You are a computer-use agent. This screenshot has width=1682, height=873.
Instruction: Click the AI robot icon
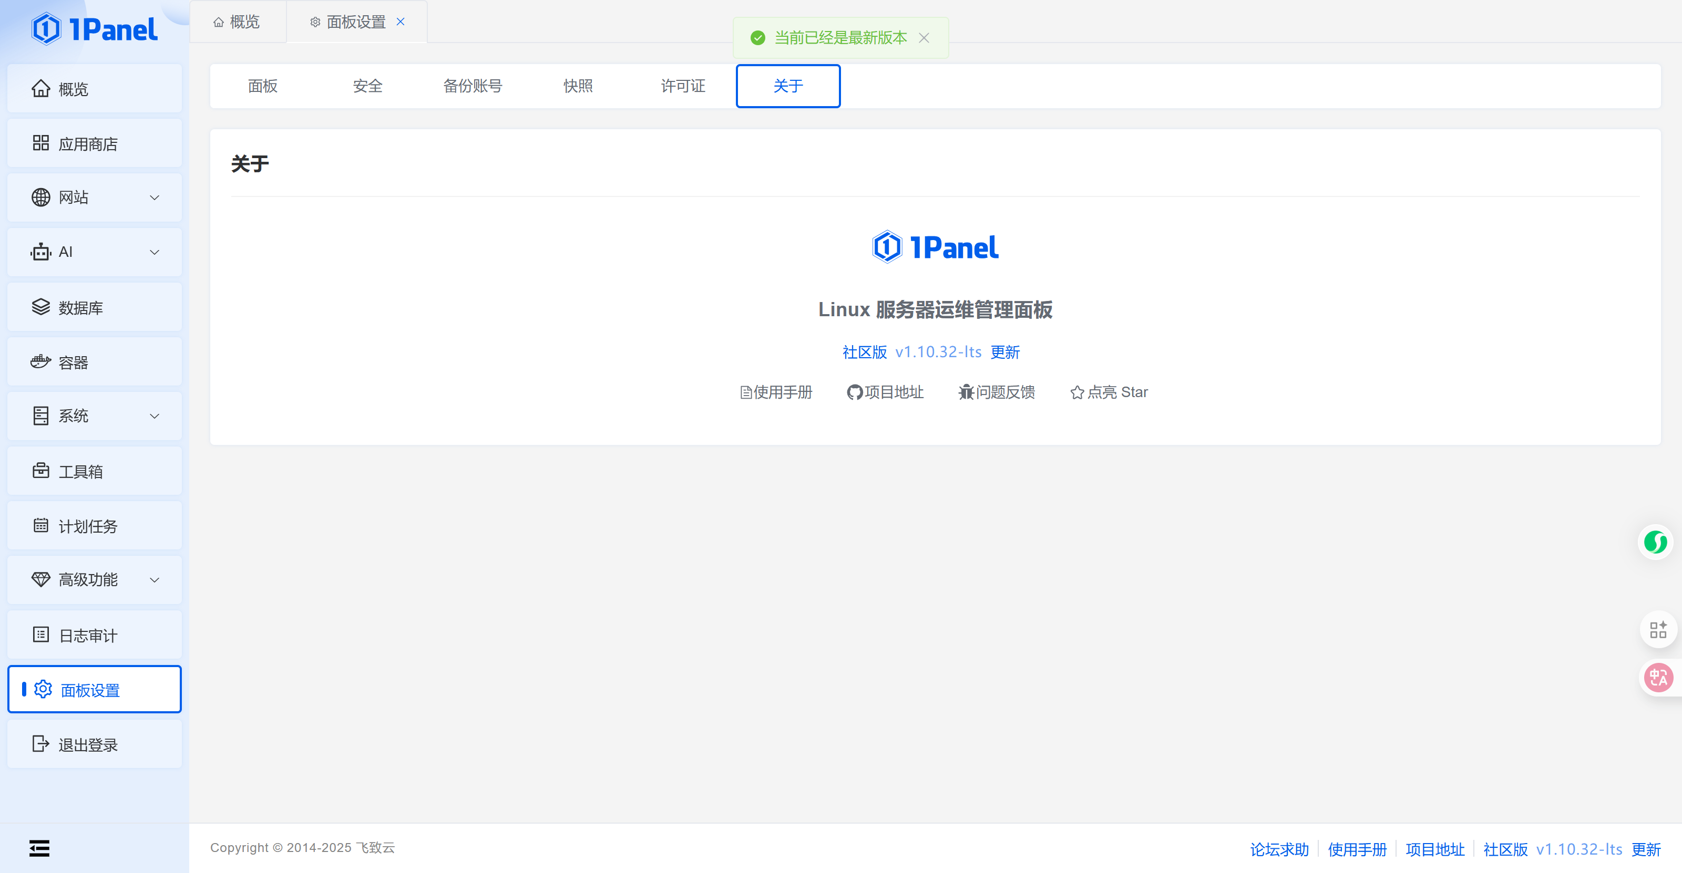coord(40,252)
